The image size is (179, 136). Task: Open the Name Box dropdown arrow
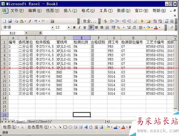pos(26,33)
